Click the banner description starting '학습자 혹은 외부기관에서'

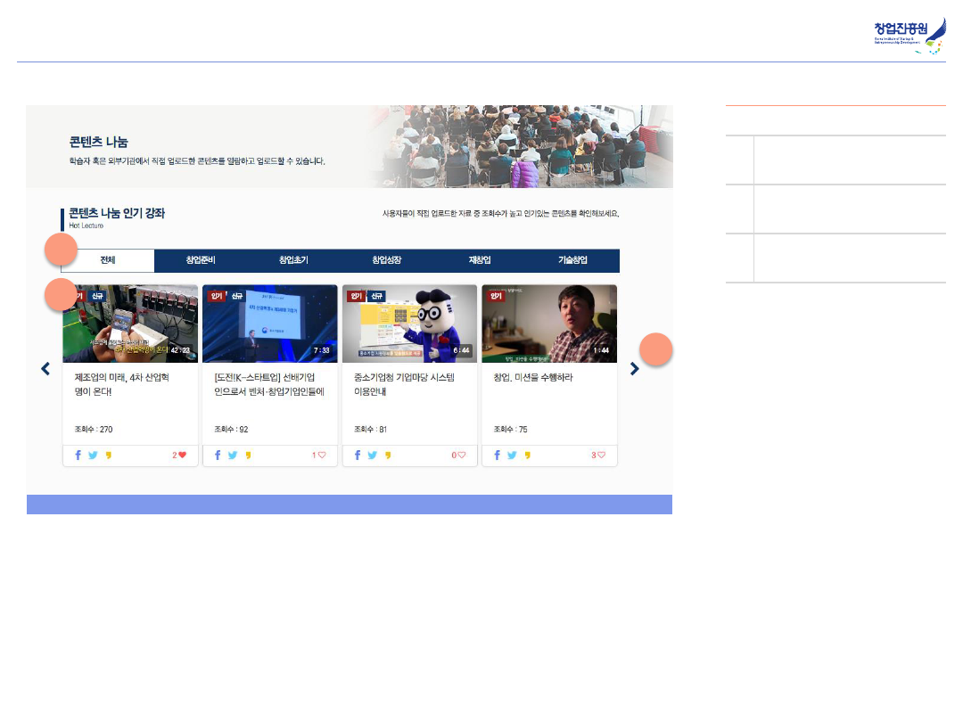point(197,161)
